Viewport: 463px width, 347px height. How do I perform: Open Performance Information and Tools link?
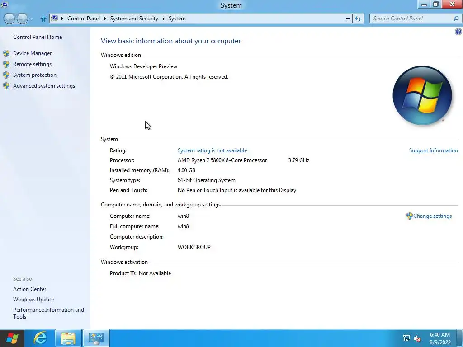[x=48, y=313]
